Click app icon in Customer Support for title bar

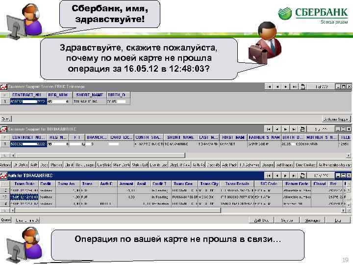3,130
